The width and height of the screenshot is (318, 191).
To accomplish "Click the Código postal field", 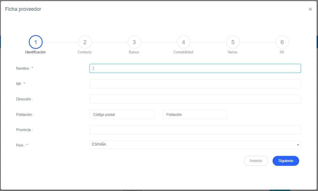I will (122, 115).
